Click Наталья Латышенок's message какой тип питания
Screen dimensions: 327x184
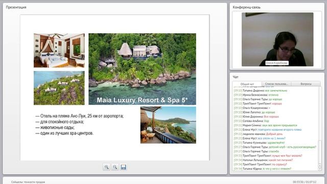263,160
